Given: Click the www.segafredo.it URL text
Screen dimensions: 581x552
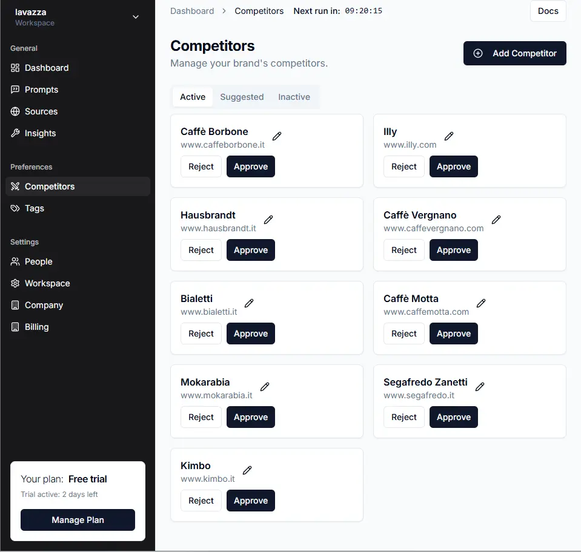Looking at the screenshot, I should (x=419, y=395).
